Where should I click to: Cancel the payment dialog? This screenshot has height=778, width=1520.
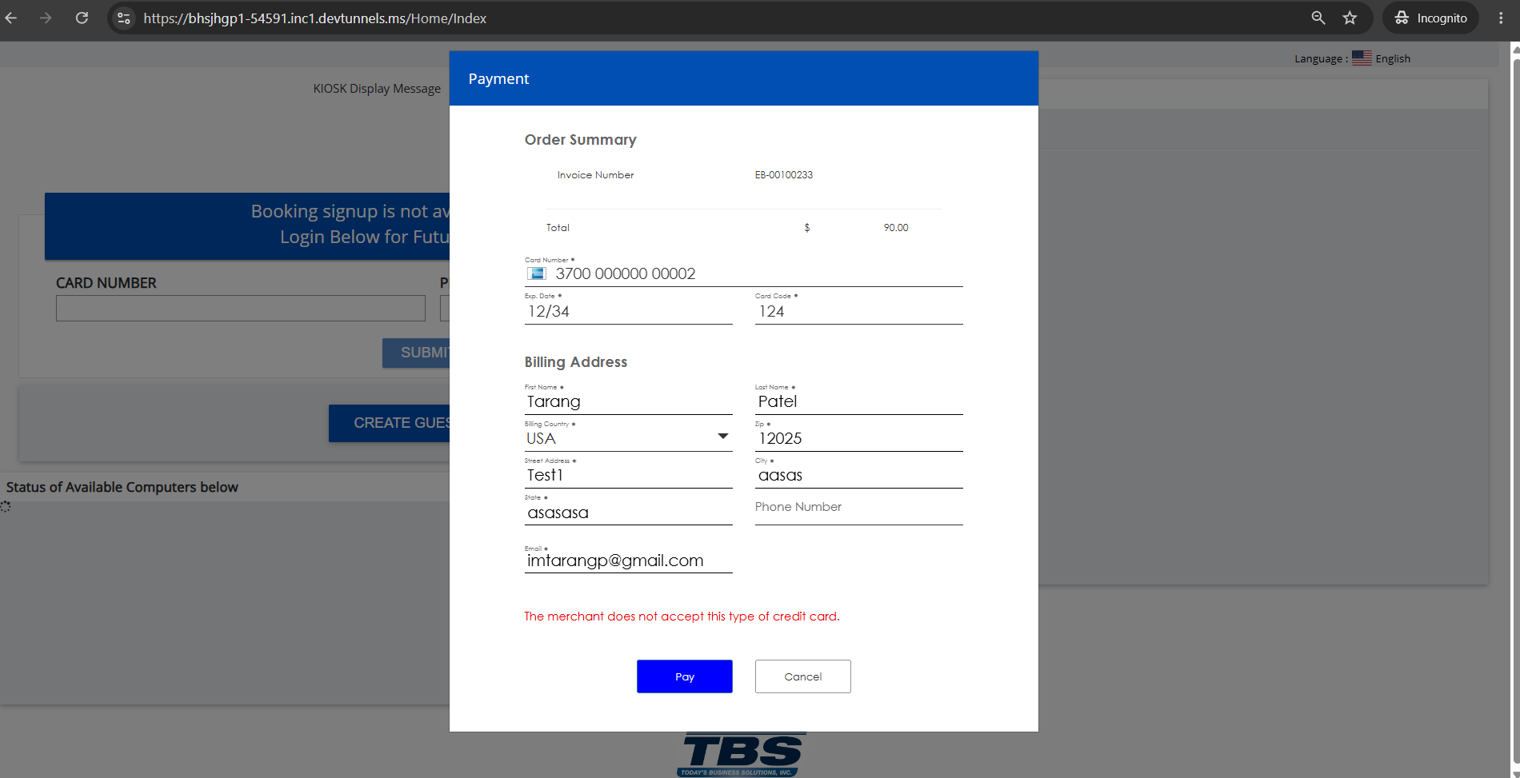click(x=803, y=676)
